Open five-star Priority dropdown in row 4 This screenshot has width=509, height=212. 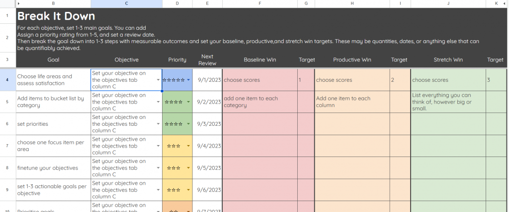click(x=189, y=80)
